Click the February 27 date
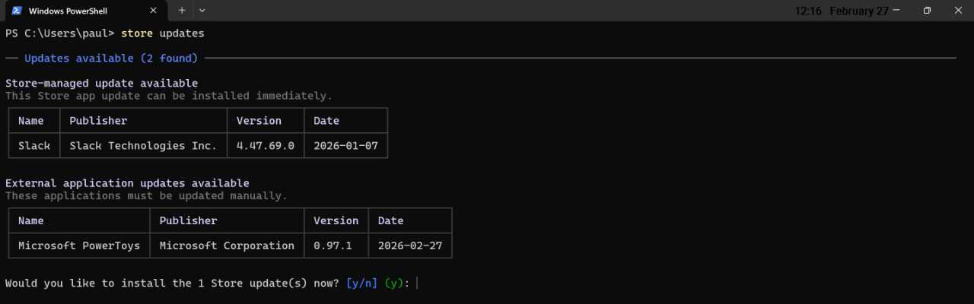Viewport: 974px width, 304px height. pyautogui.click(x=858, y=11)
